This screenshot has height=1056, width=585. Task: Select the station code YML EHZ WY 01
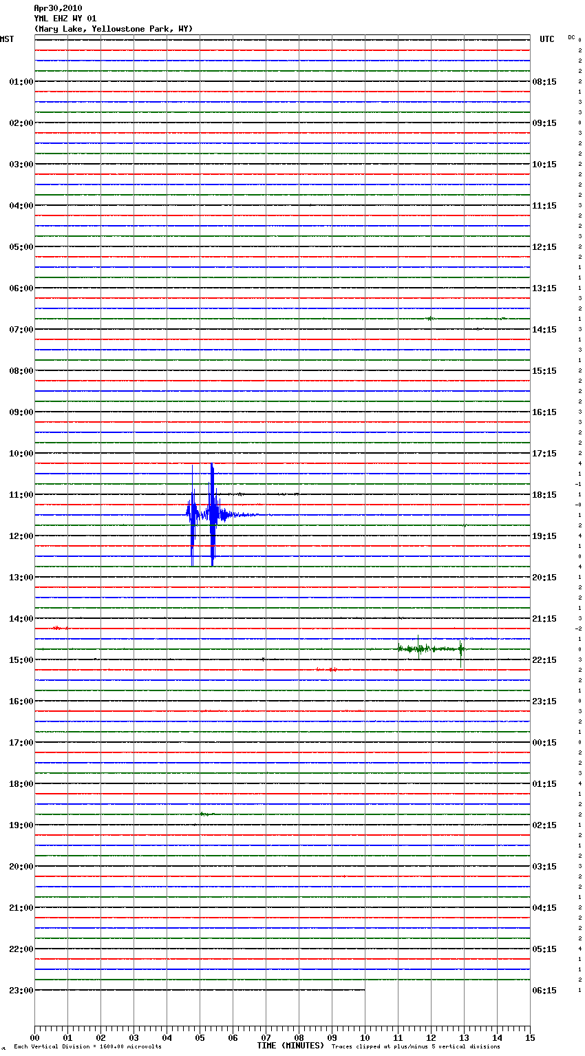tap(65, 19)
